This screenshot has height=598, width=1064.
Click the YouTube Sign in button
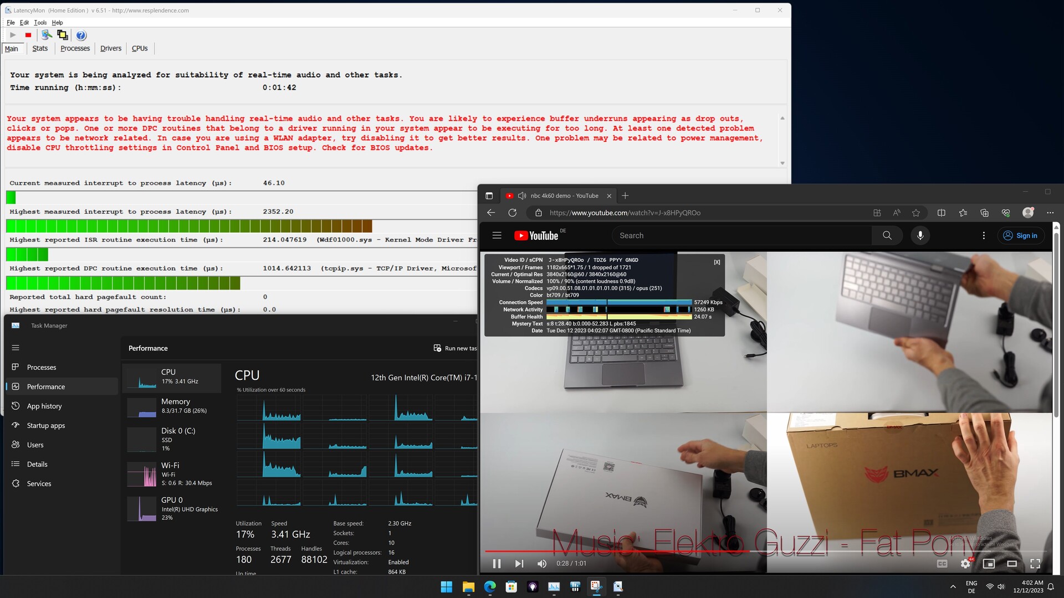[1021, 235]
